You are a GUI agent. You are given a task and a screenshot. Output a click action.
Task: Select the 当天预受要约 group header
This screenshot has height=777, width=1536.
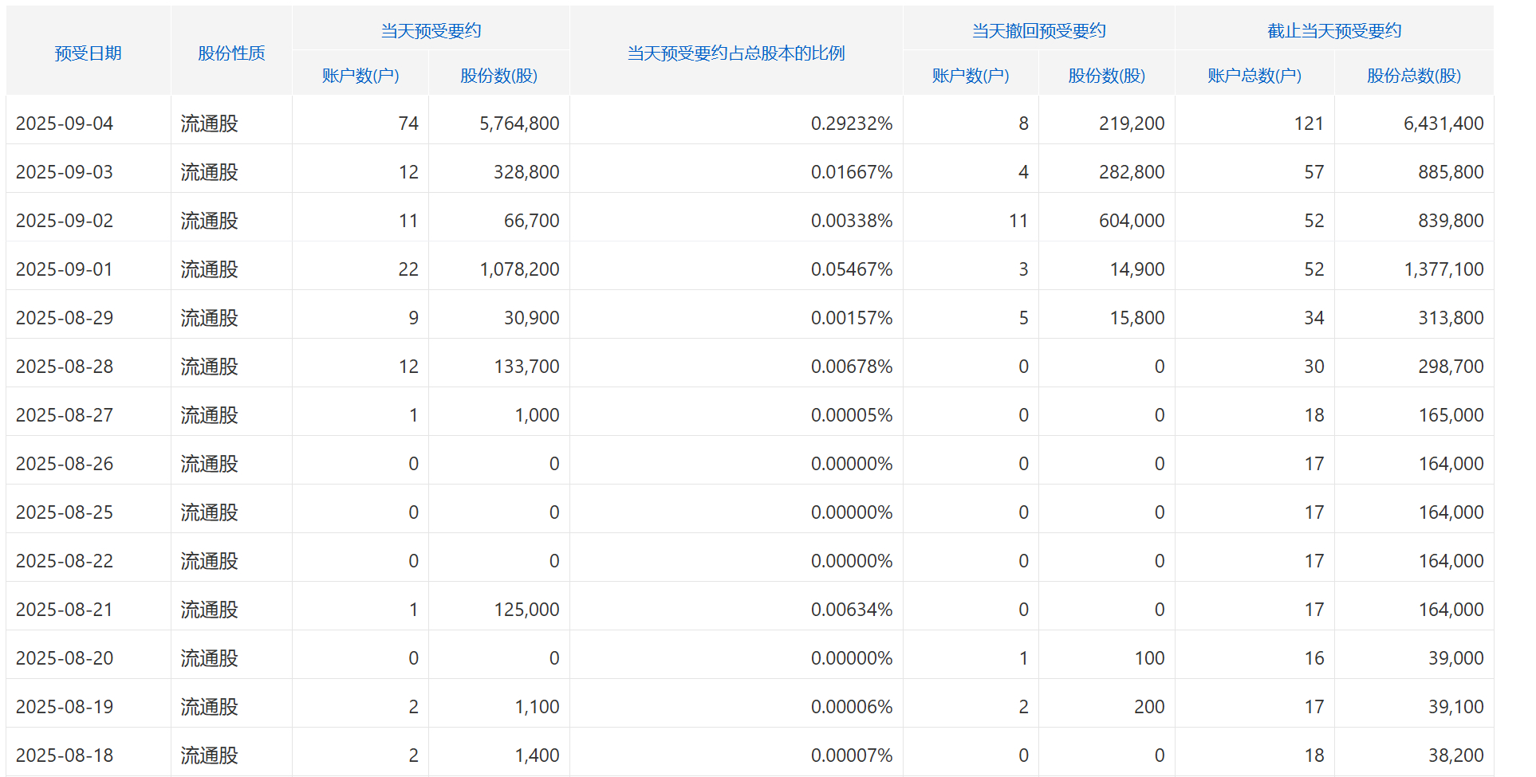431,31
